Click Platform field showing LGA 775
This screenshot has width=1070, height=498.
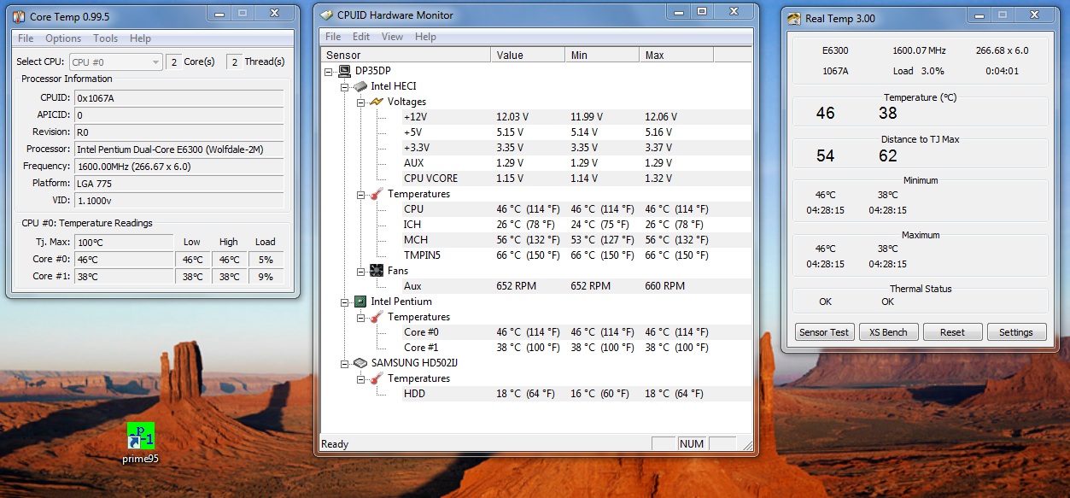point(179,183)
